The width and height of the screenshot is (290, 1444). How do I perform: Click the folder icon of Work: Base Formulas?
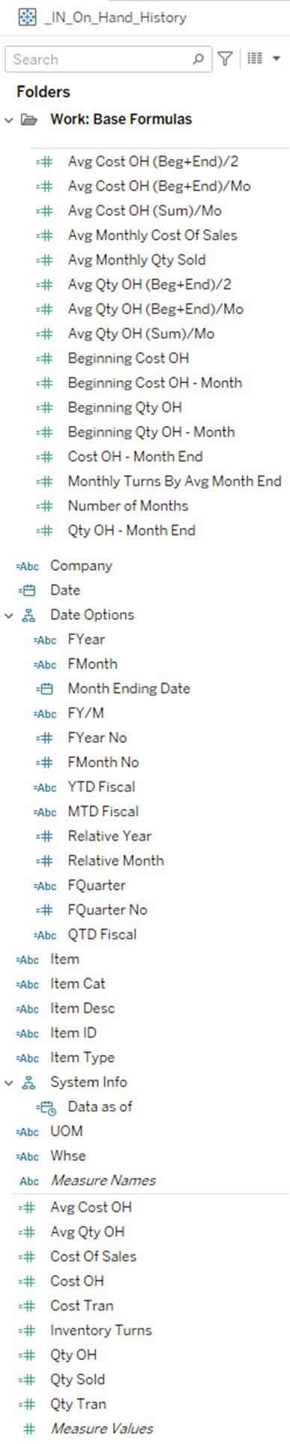[x=29, y=120]
